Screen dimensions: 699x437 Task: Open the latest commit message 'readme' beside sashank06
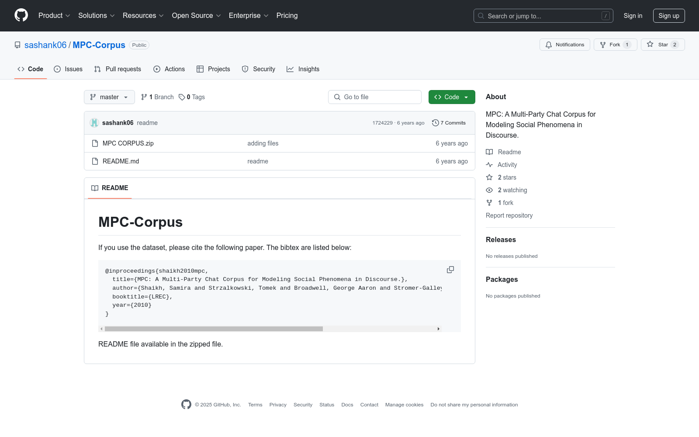tap(147, 123)
